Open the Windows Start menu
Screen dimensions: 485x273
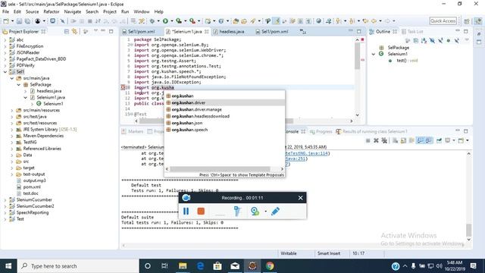click(x=8, y=266)
